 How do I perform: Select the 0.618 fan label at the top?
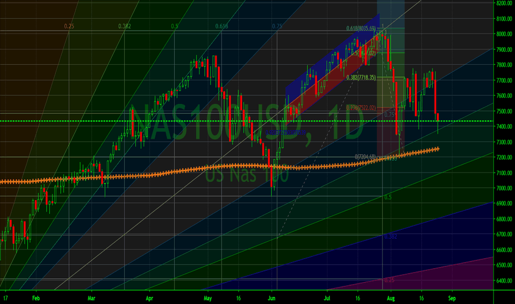(222, 27)
